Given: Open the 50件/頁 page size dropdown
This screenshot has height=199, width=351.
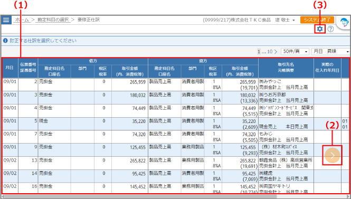Looking at the screenshot, I should click(295, 52).
